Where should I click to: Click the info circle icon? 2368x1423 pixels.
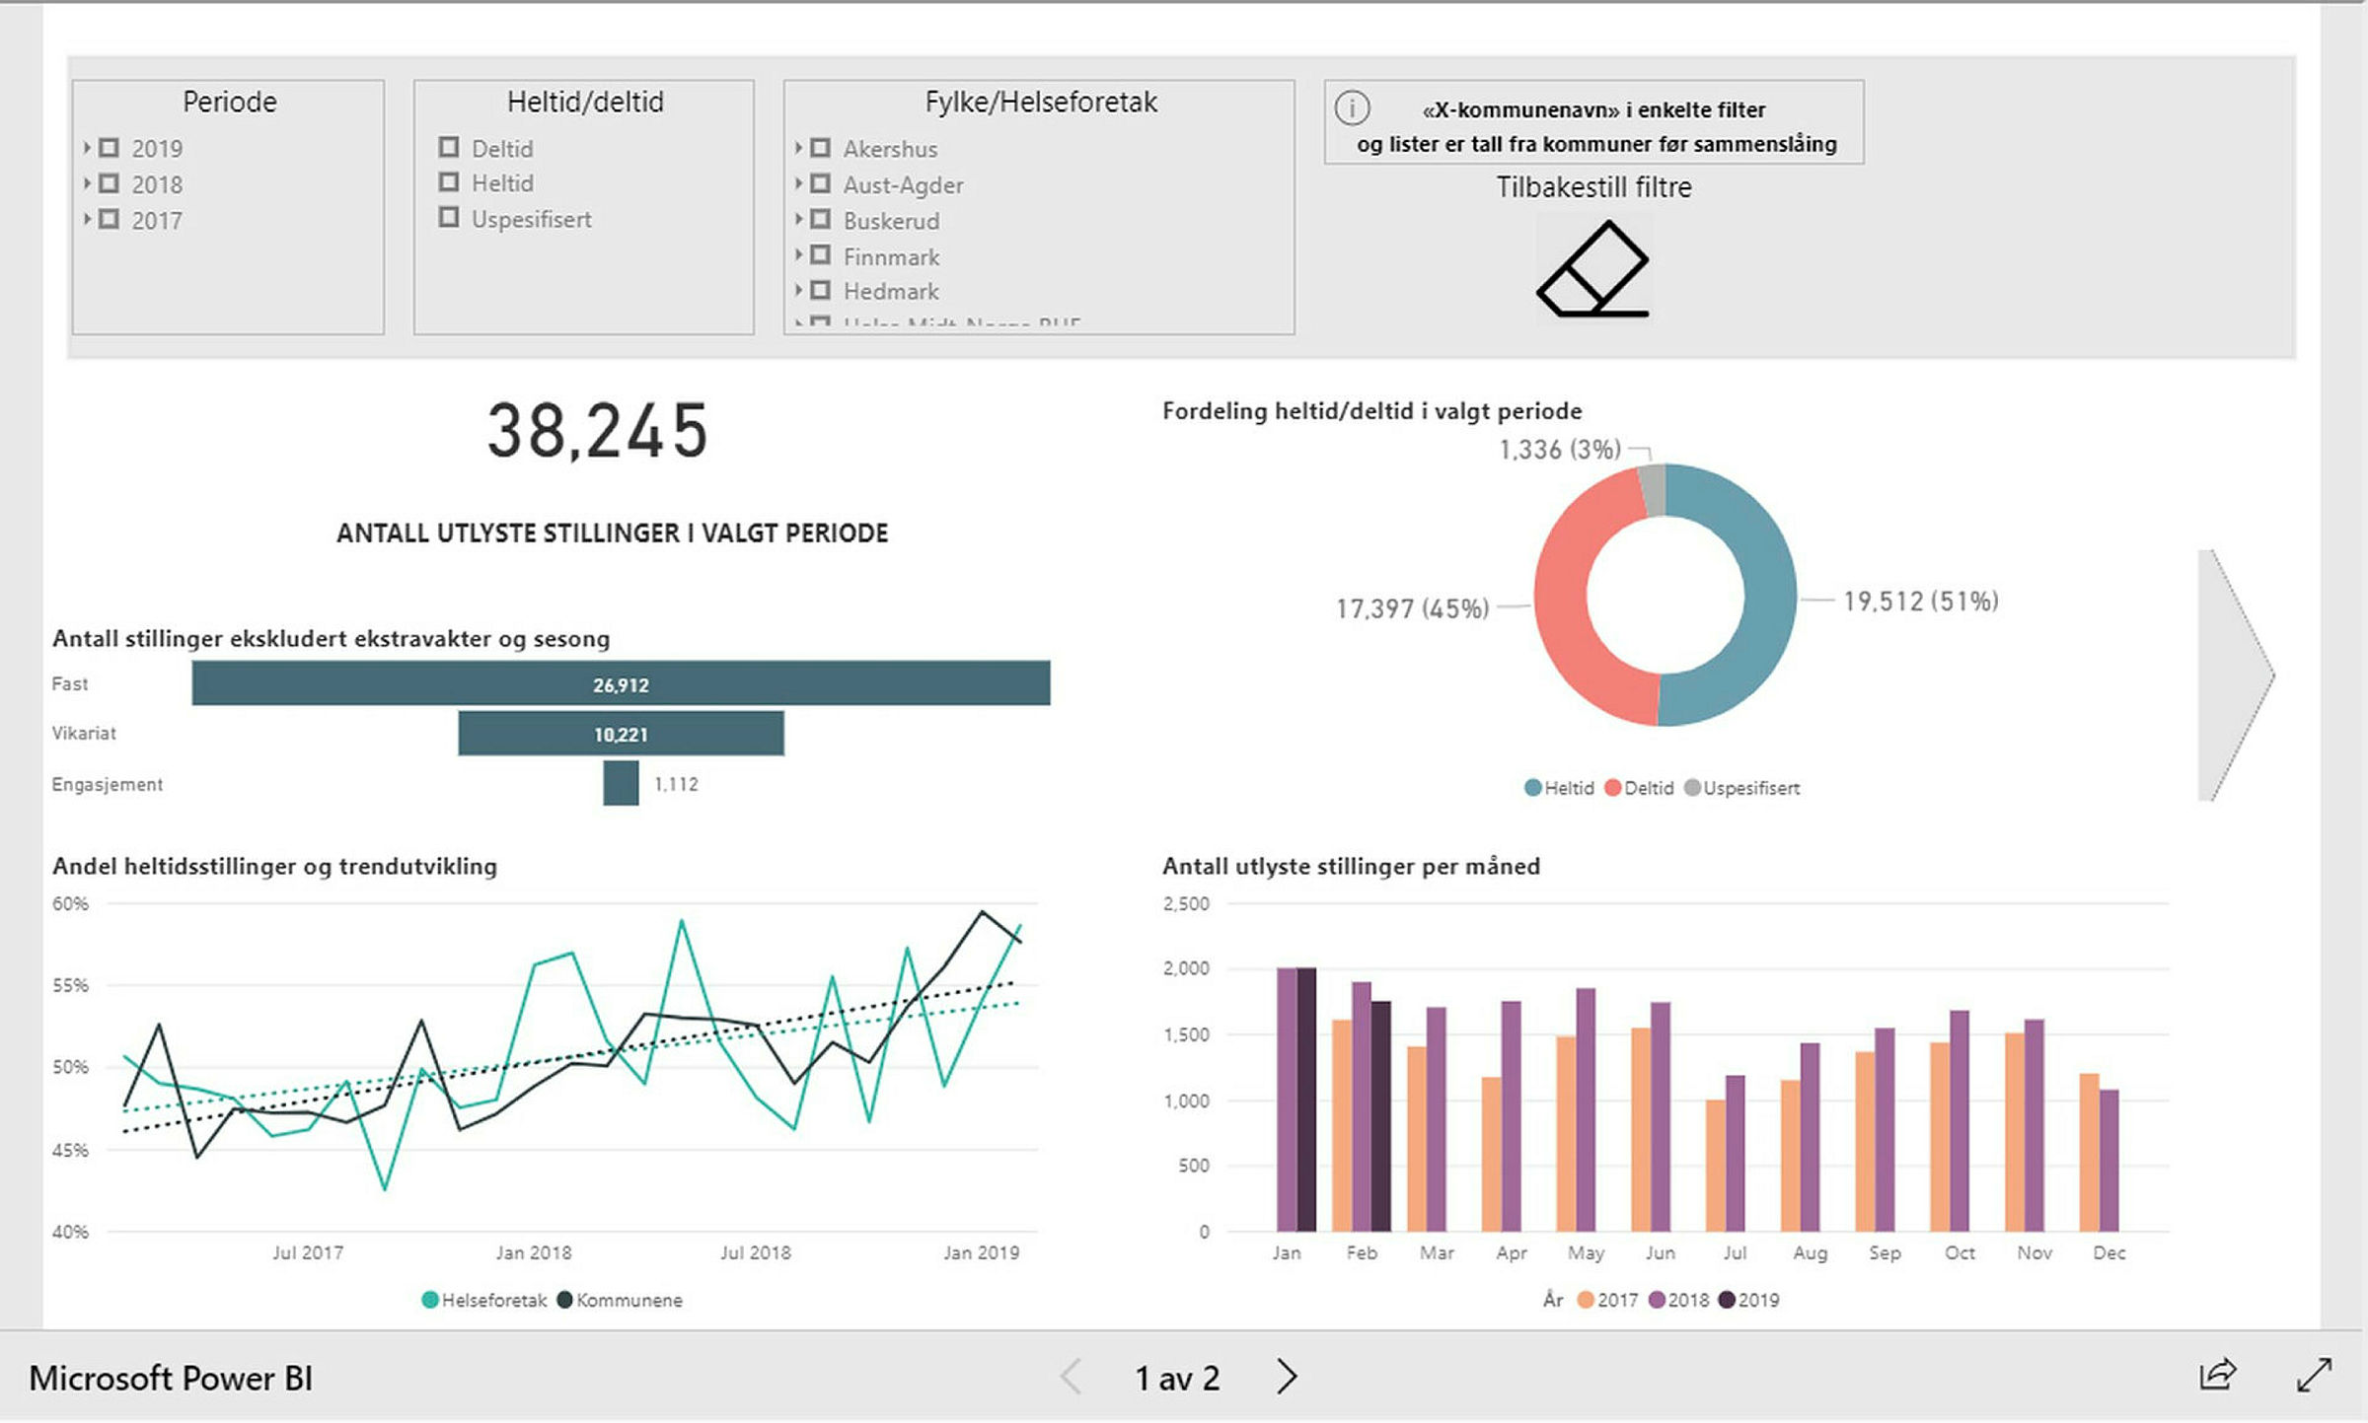(x=1352, y=107)
